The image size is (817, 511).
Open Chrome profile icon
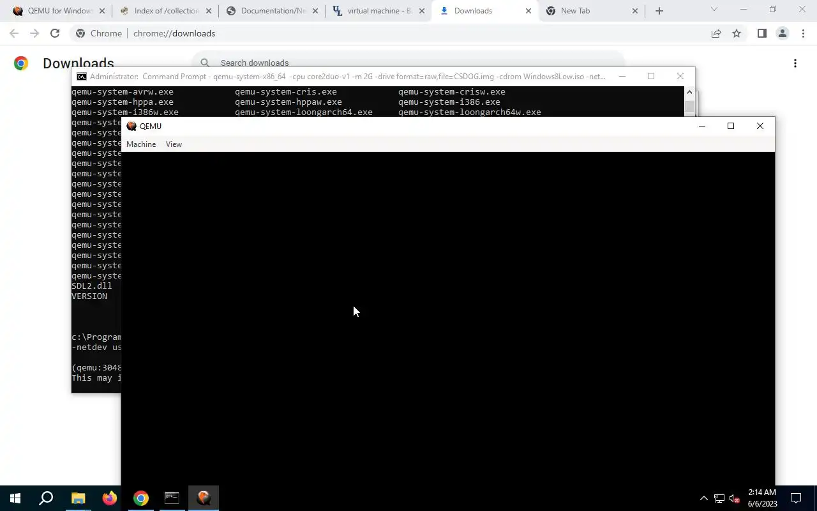782,33
